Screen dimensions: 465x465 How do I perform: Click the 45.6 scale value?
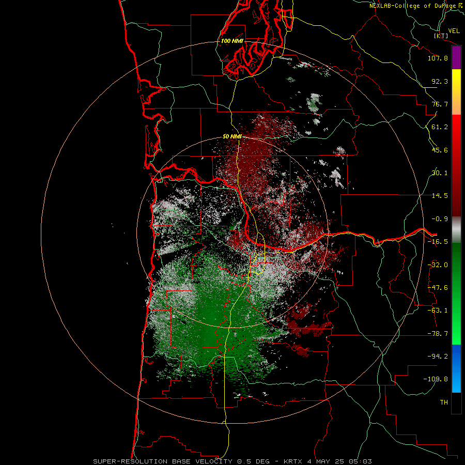click(440, 150)
